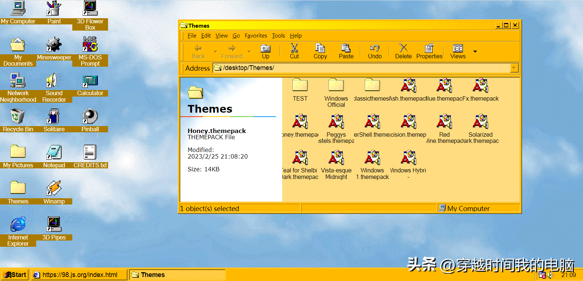583x281 pixels.
Task: Expand the Forward history dropdown arrow
Action: 249,52
